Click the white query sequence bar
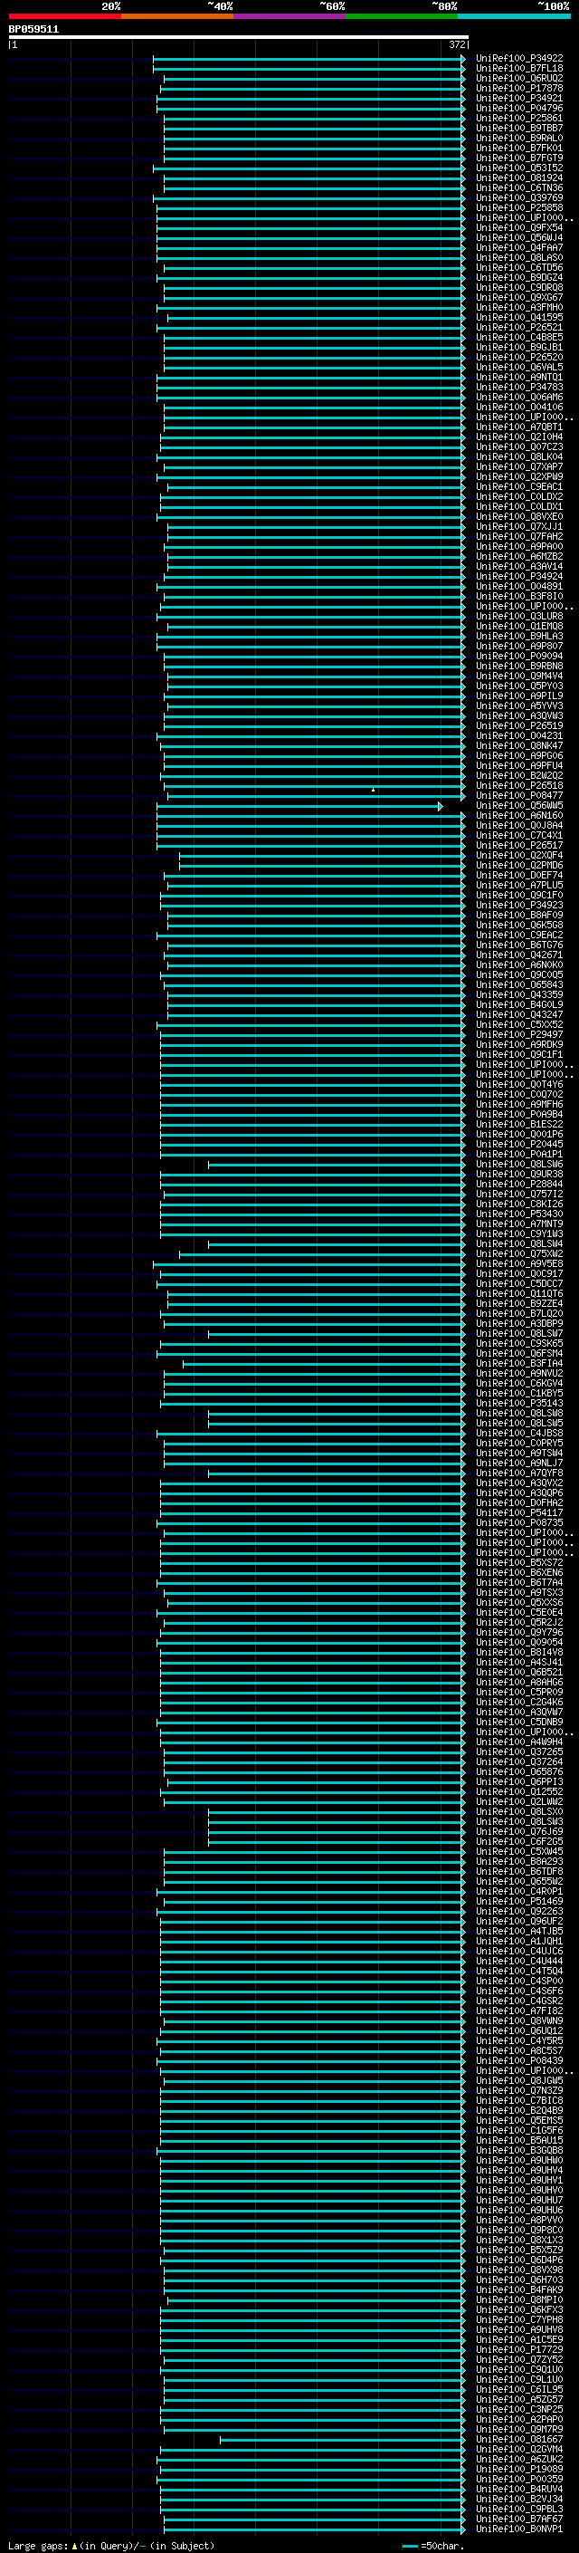Screen dimensions: 579x2553 click(x=239, y=38)
